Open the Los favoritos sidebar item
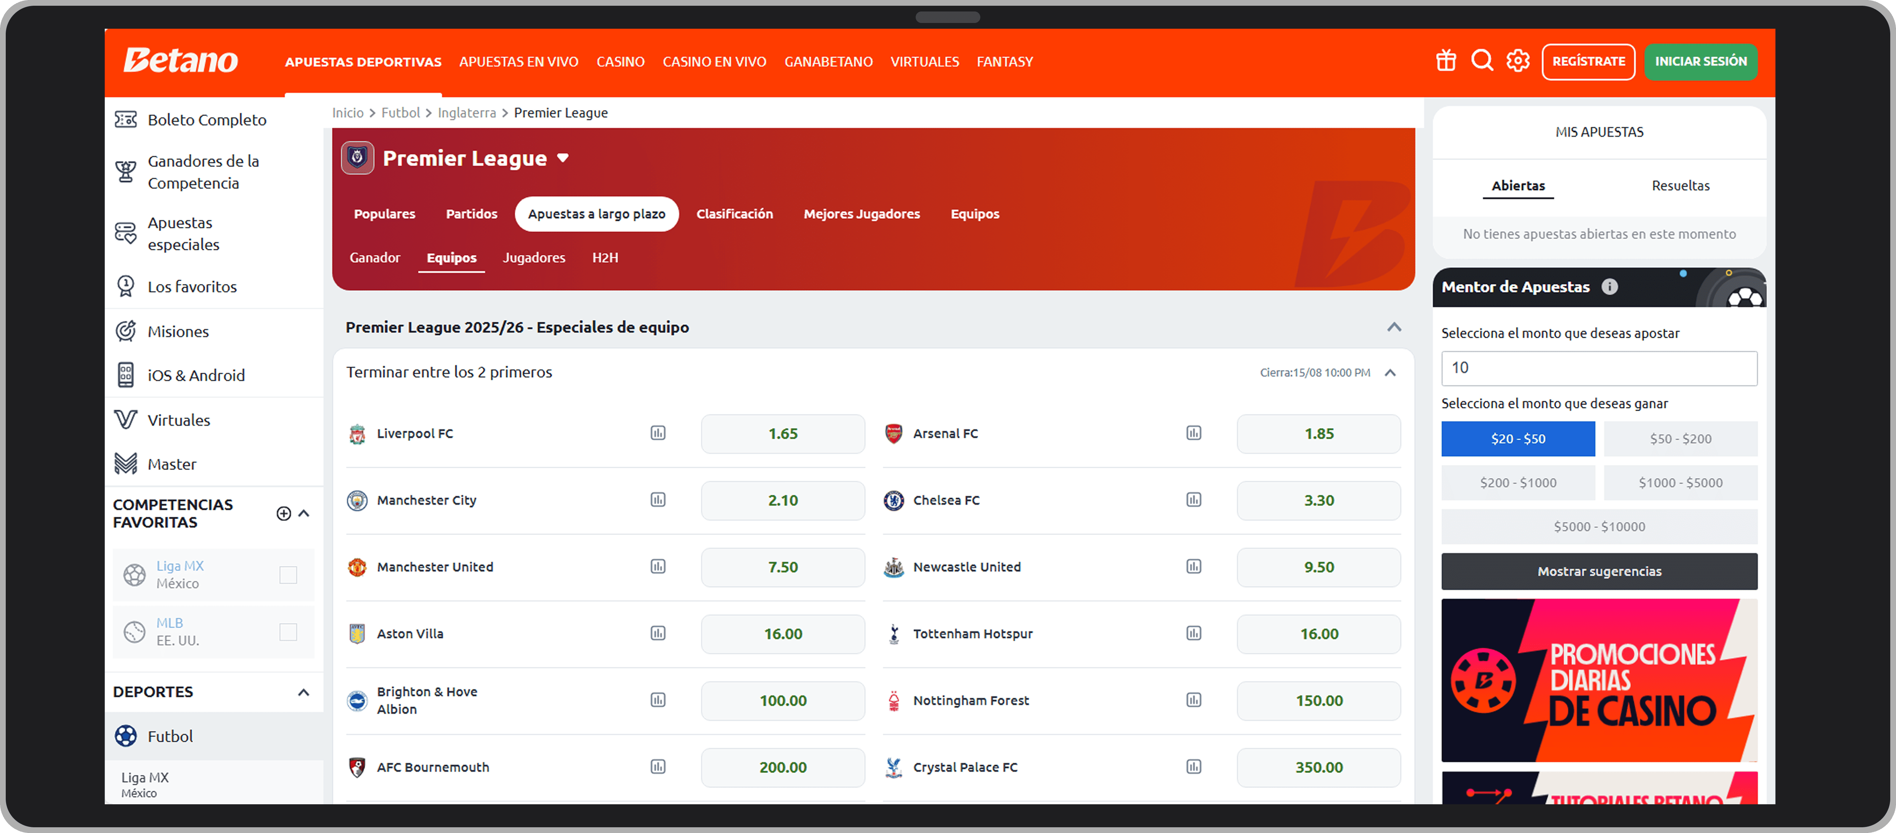 click(213, 286)
